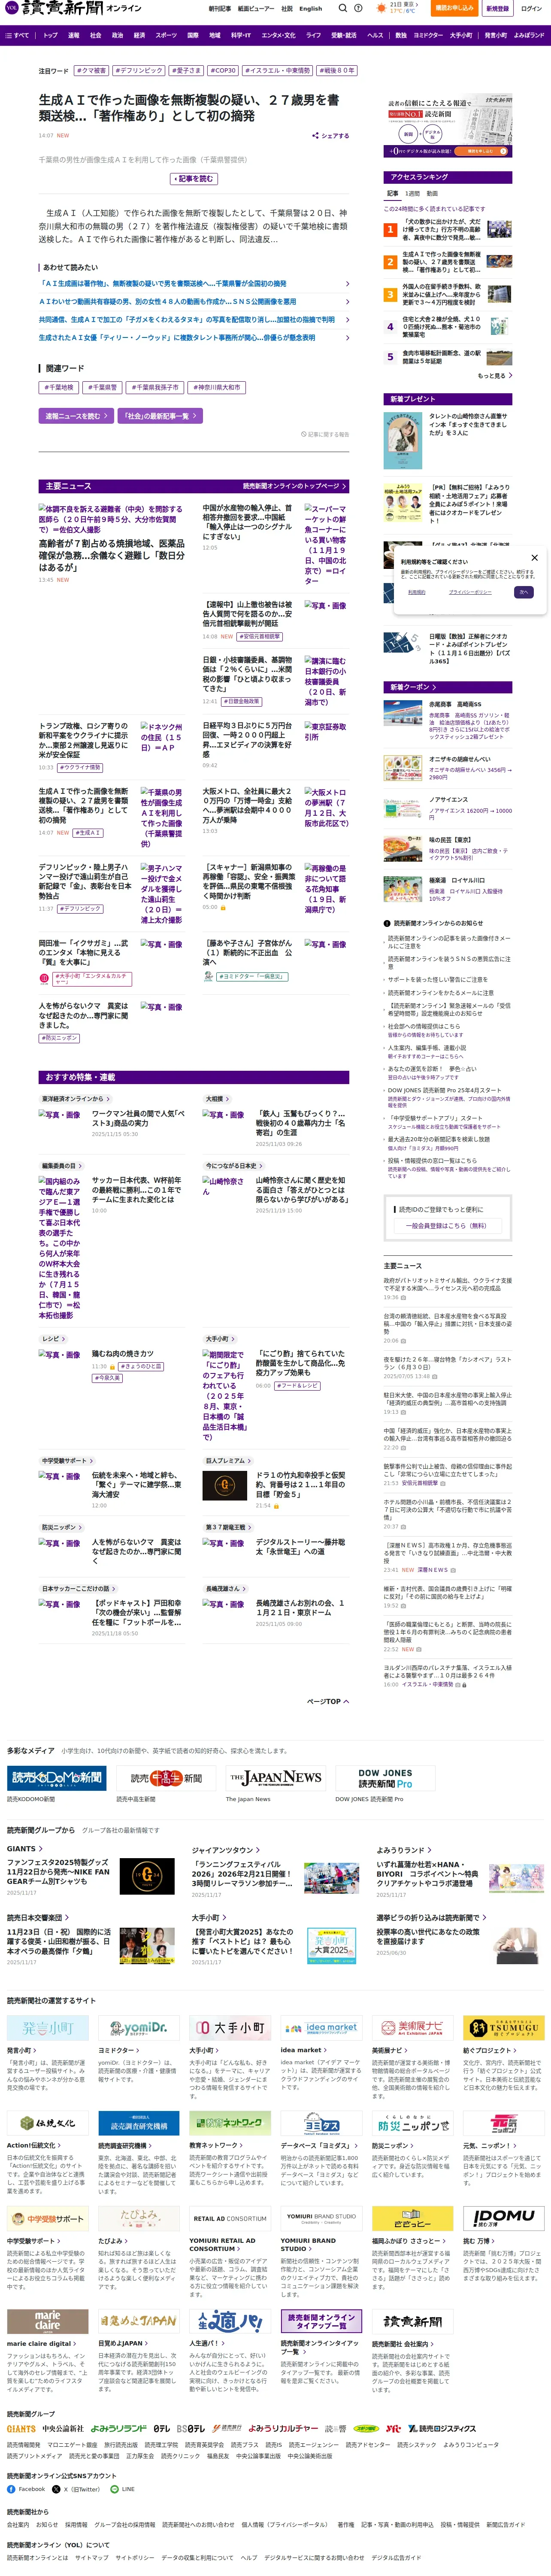The height and width of the screenshot is (2576, 551).
Task: Click 記事を読む button under article lead
Action: pyautogui.click(x=194, y=179)
